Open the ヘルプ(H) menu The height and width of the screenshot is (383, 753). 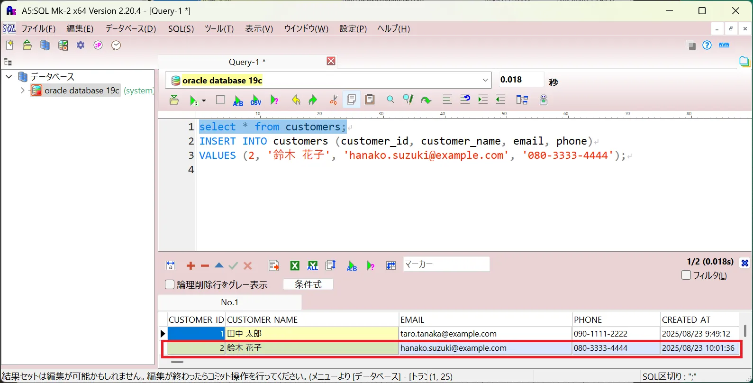tap(393, 28)
